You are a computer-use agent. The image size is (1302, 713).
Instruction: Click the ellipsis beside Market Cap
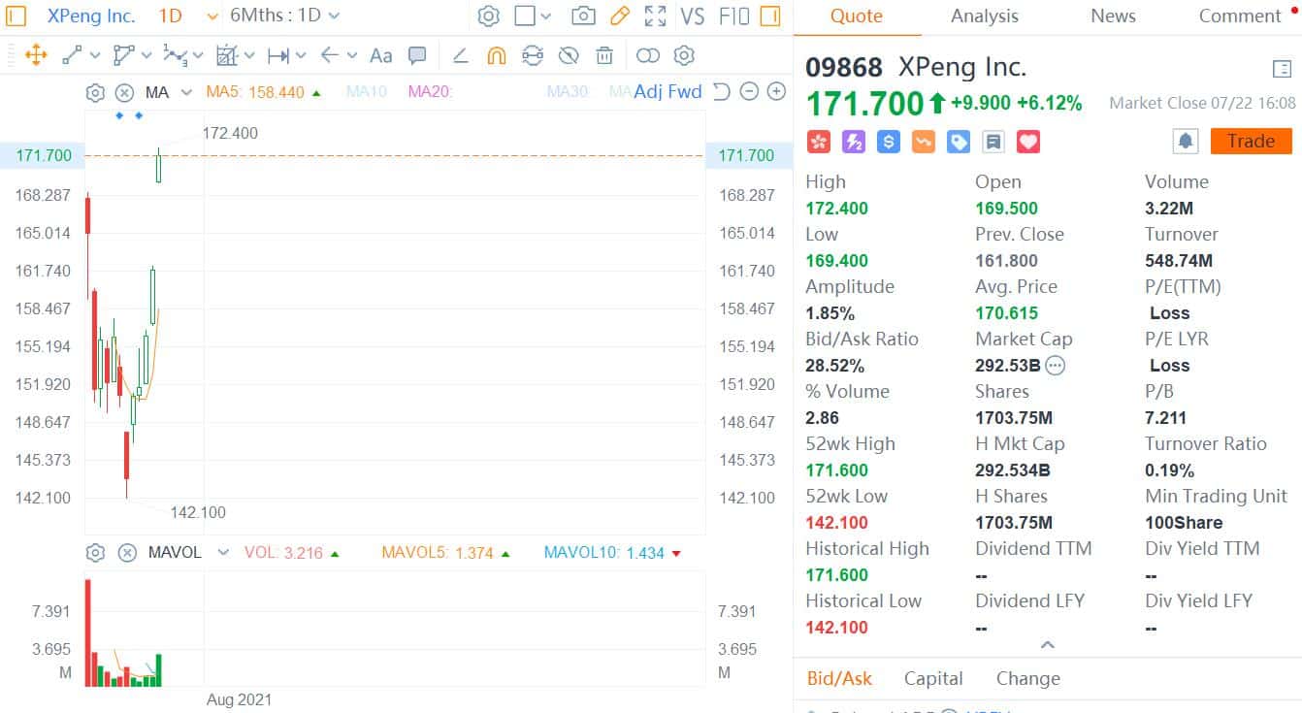1055,366
